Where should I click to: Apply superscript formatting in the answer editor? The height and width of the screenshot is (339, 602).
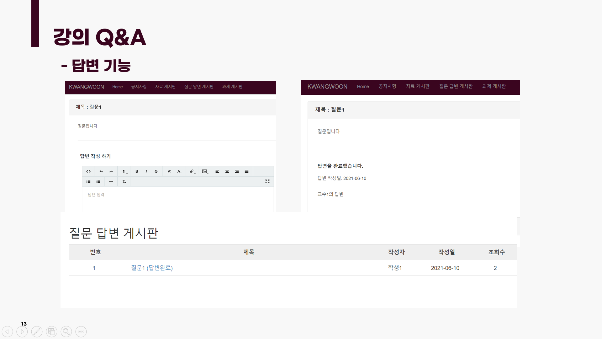(x=169, y=171)
